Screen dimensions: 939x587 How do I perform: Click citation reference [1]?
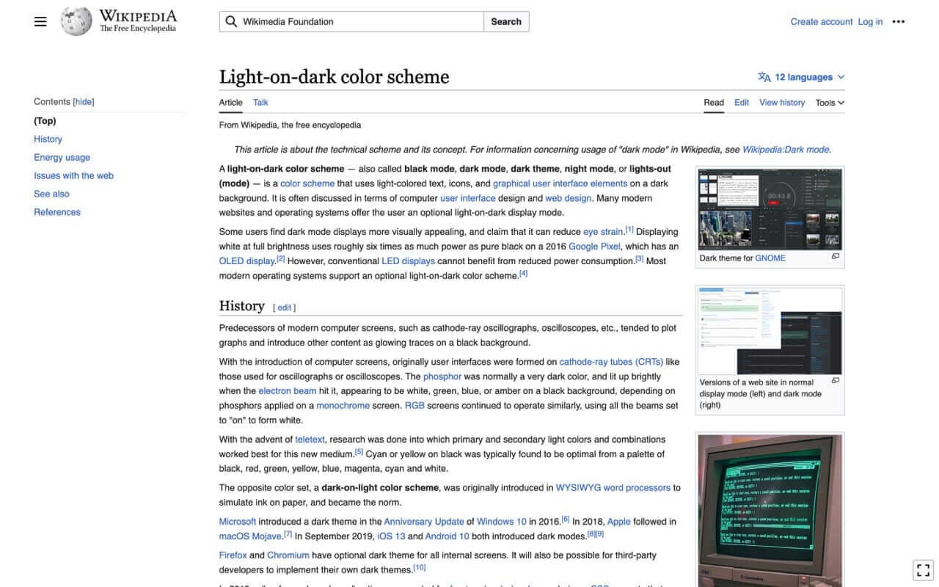(x=629, y=230)
